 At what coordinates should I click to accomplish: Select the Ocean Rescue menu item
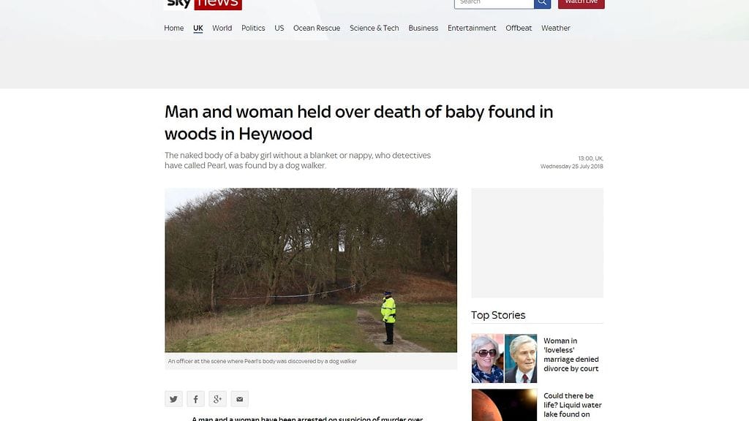[317, 29]
